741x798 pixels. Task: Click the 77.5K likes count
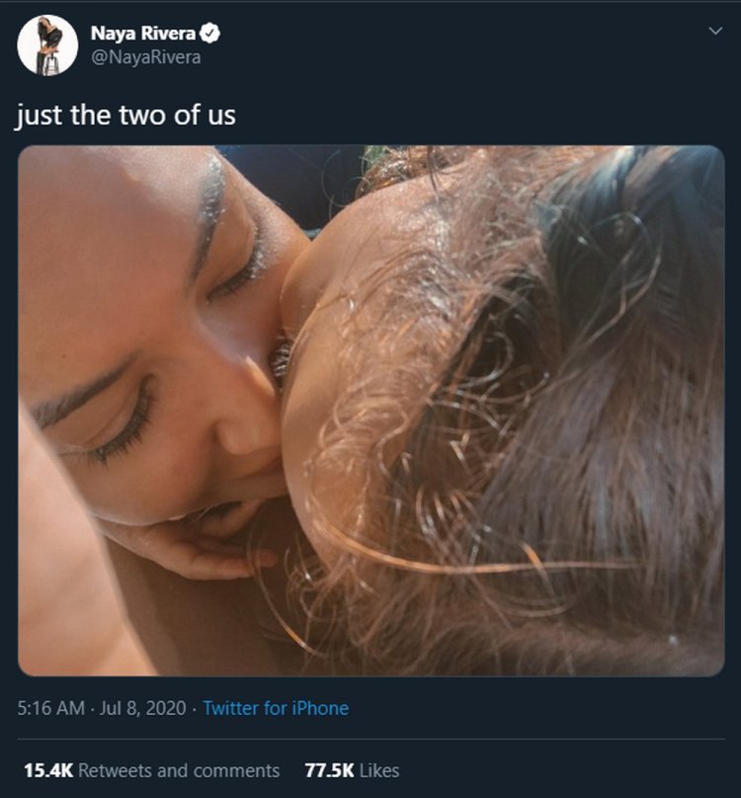[x=328, y=770]
